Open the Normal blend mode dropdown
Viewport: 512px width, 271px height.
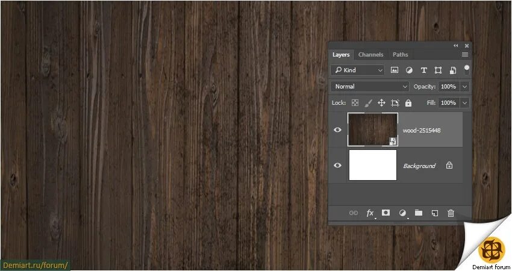(370, 87)
